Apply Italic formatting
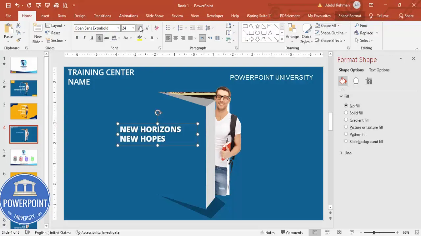The height and width of the screenshot is (236, 421). pyautogui.click(x=84, y=38)
